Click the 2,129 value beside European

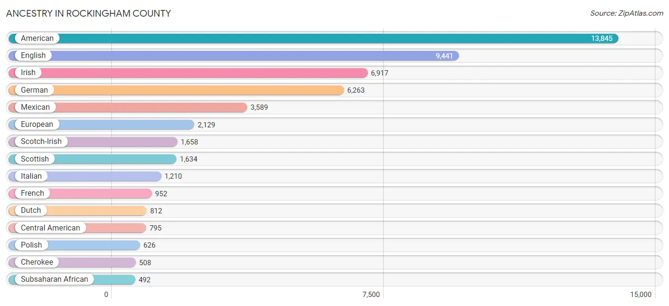[207, 124]
